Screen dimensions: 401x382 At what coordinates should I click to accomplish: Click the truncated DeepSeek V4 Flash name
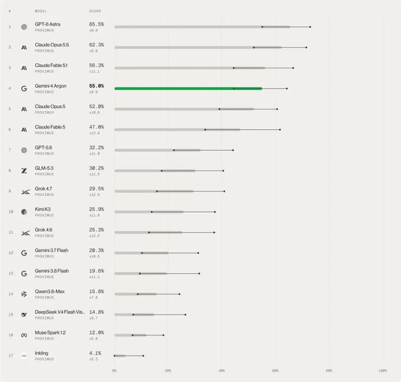click(x=60, y=312)
